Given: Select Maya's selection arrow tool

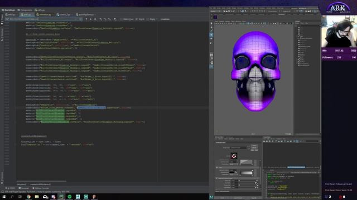Looking at the screenshot, I should [211, 23].
